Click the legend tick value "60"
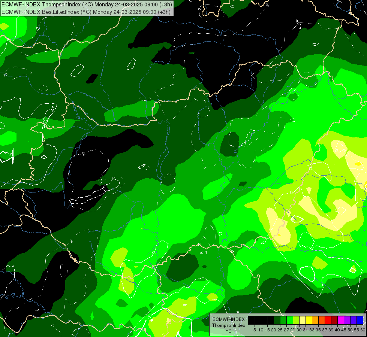 click(x=363, y=330)
